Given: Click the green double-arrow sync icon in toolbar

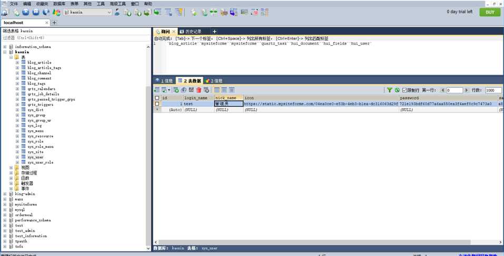Looking at the screenshot, I should [x=214, y=12].
